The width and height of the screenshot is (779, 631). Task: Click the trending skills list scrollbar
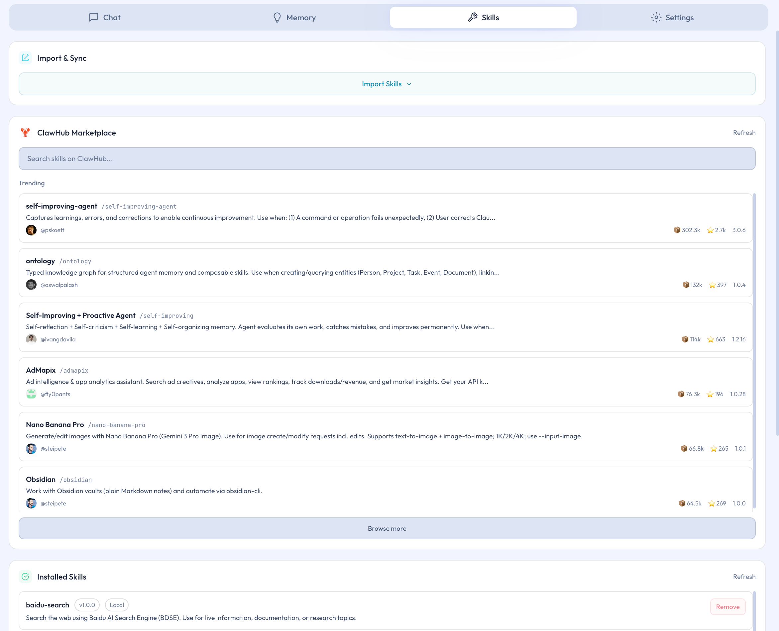(x=754, y=351)
